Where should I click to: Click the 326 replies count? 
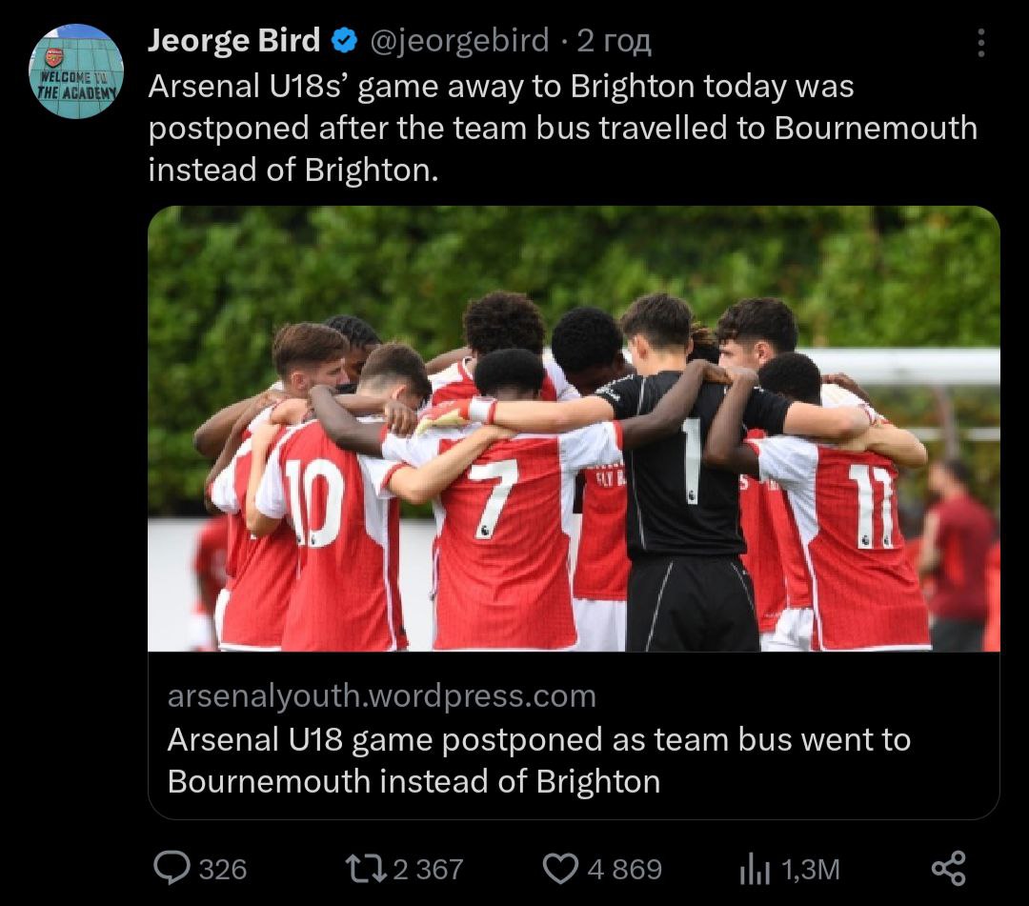(x=222, y=869)
